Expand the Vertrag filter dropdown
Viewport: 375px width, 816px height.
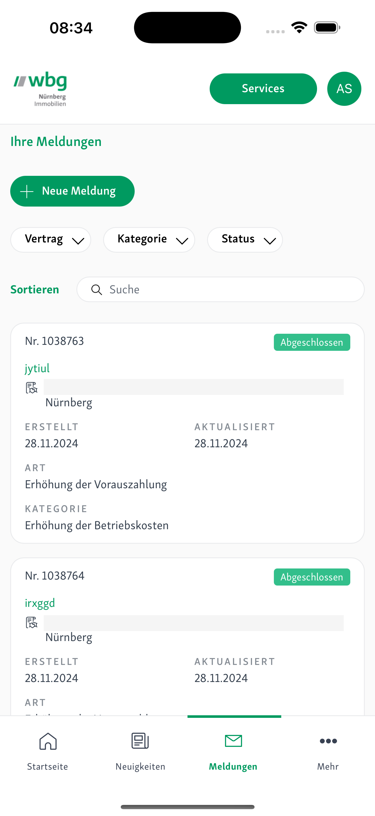pos(51,240)
